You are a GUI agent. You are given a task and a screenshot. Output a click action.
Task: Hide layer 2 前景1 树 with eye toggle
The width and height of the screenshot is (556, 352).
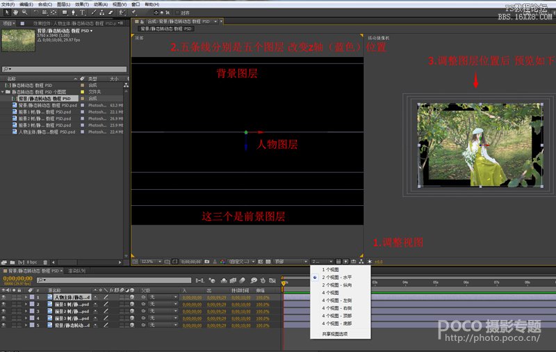[x=3, y=304]
